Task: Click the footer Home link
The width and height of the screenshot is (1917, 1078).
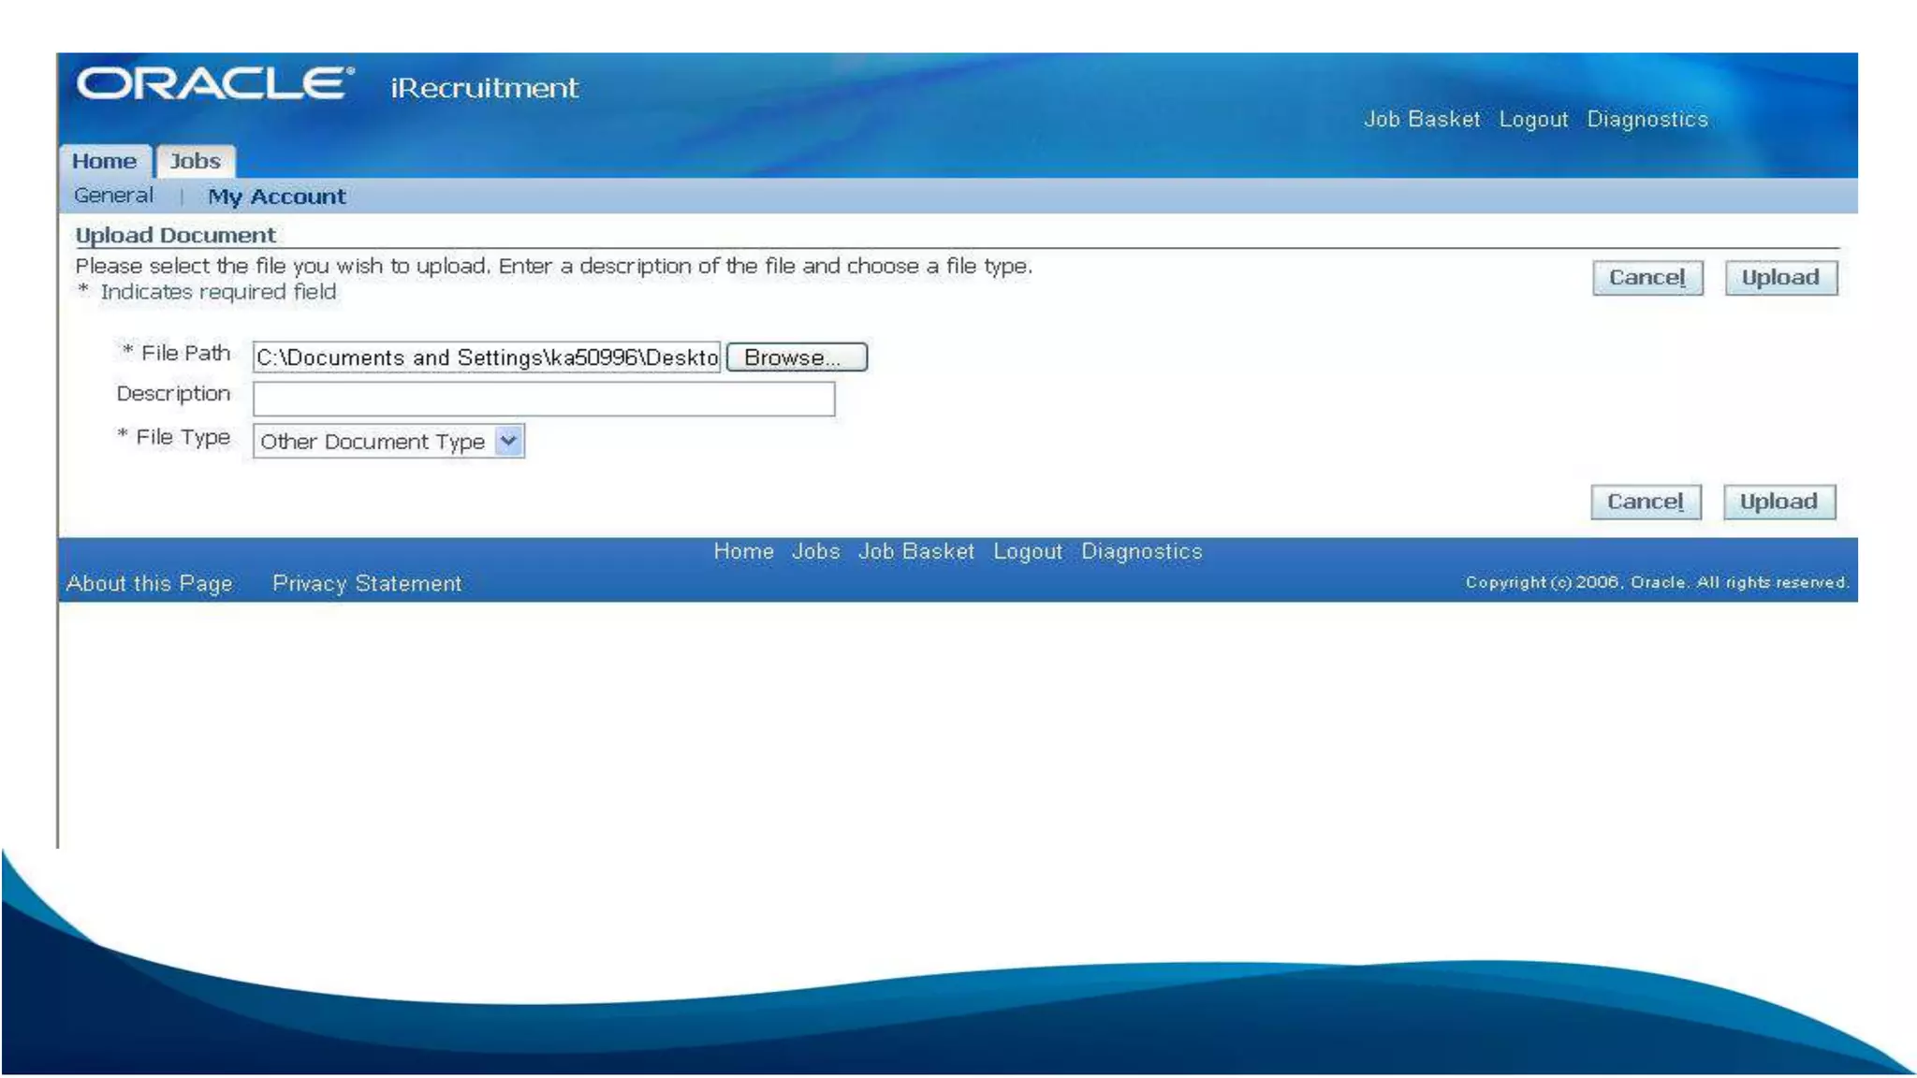Action: (x=743, y=552)
